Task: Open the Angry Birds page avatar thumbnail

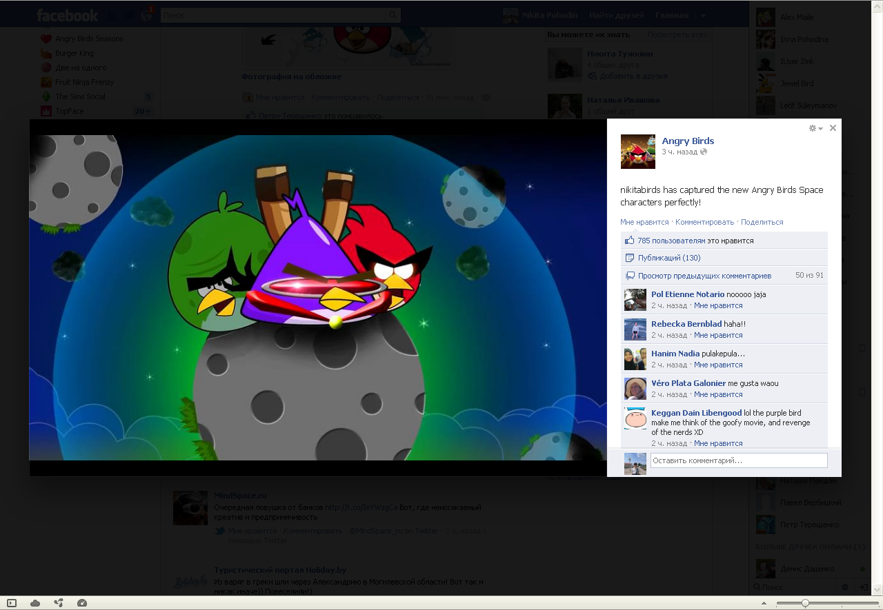Action: coord(638,152)
